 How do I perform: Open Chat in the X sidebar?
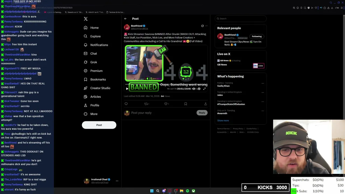click(90, 54)
